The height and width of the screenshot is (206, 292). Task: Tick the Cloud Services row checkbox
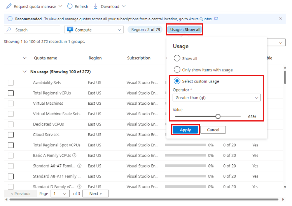tap(11, 135)
